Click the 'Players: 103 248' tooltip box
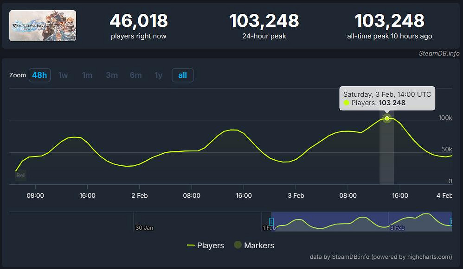This screenshot has width=463, height=269. pyautogui.click(x=387, y=98)
